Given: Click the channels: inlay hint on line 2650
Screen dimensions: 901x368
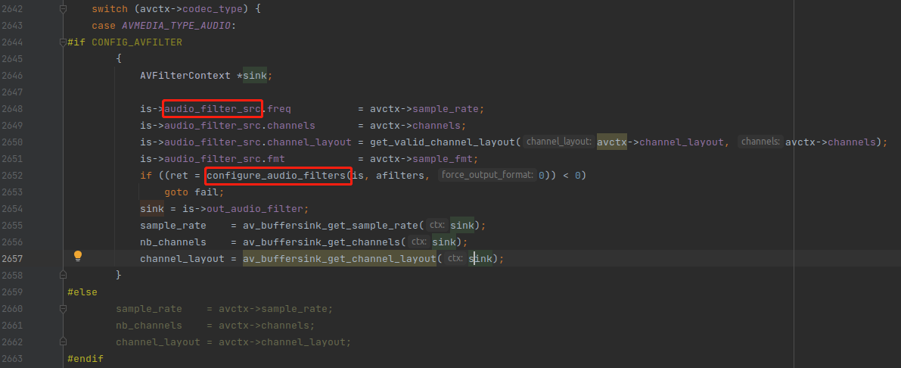Looking at the screenshot, I should pyautogui.click(x=760, y=142).
